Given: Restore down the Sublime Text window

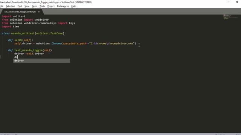Looking at the screenshot, I should tap(237, 2).
